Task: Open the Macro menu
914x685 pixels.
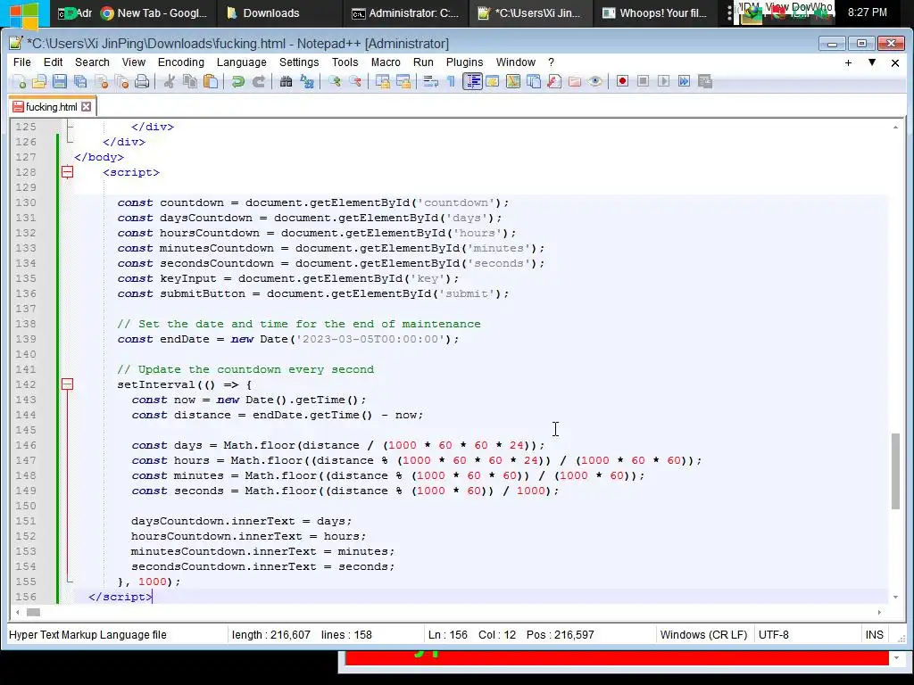Action: pyautogui.click(x=386, y=62)
